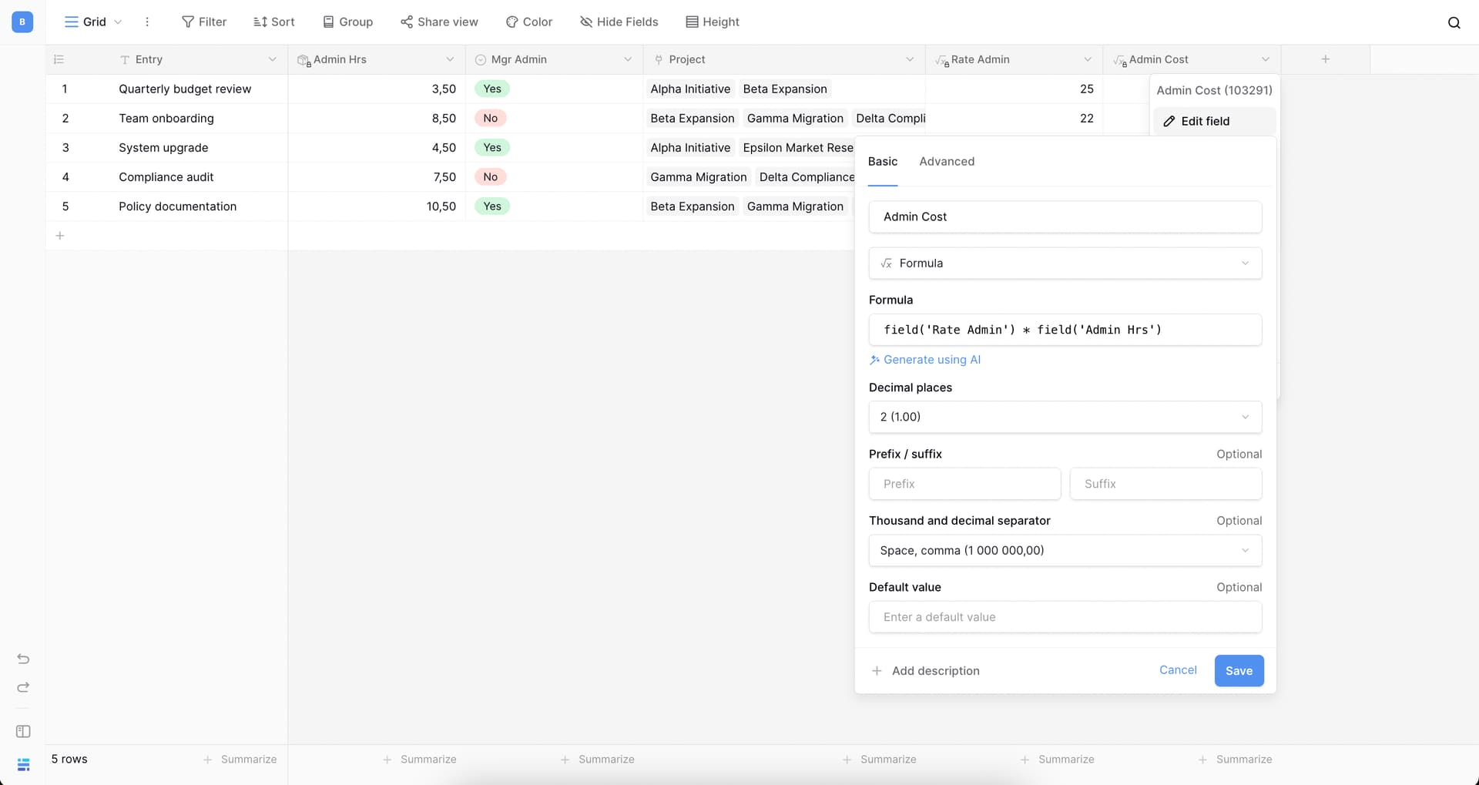
Task: Open the view options three-dot menu
Action: (147, 22)
